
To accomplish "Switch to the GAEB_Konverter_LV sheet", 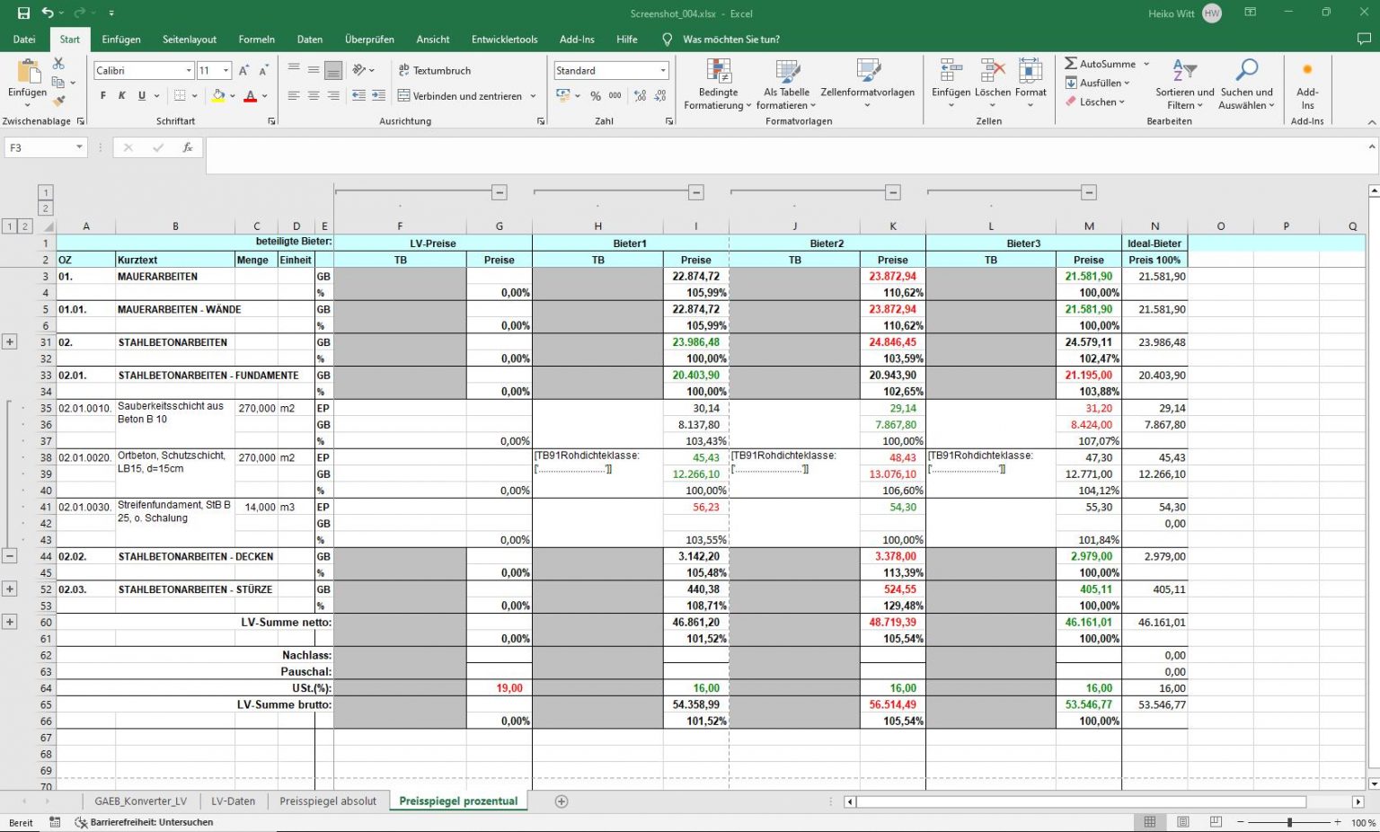I will (141, 801).
